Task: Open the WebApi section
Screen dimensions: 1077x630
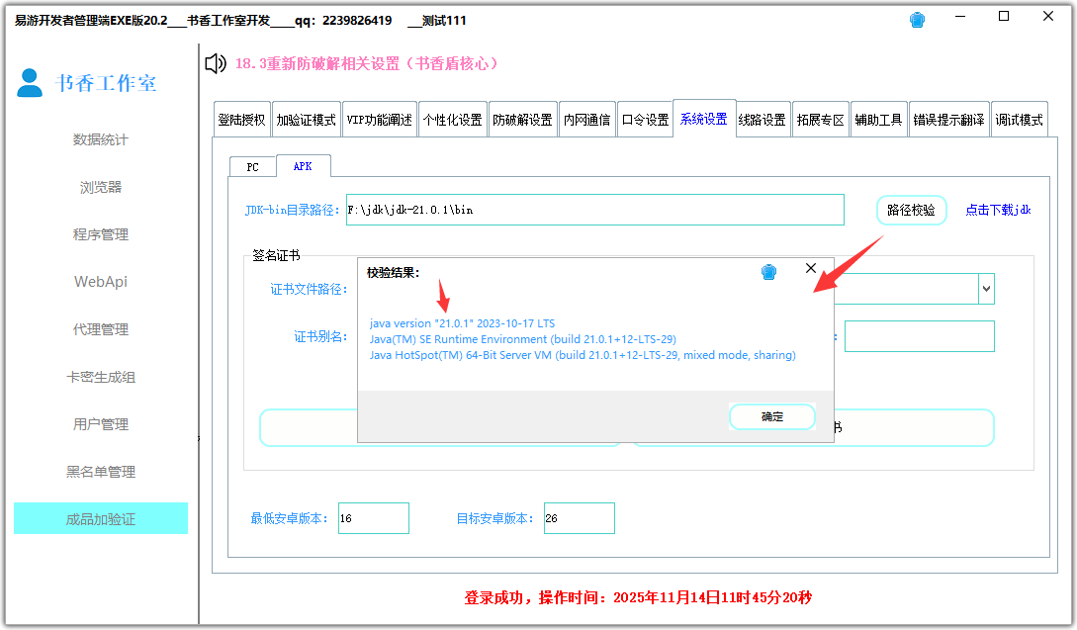Action: [100, 282]
